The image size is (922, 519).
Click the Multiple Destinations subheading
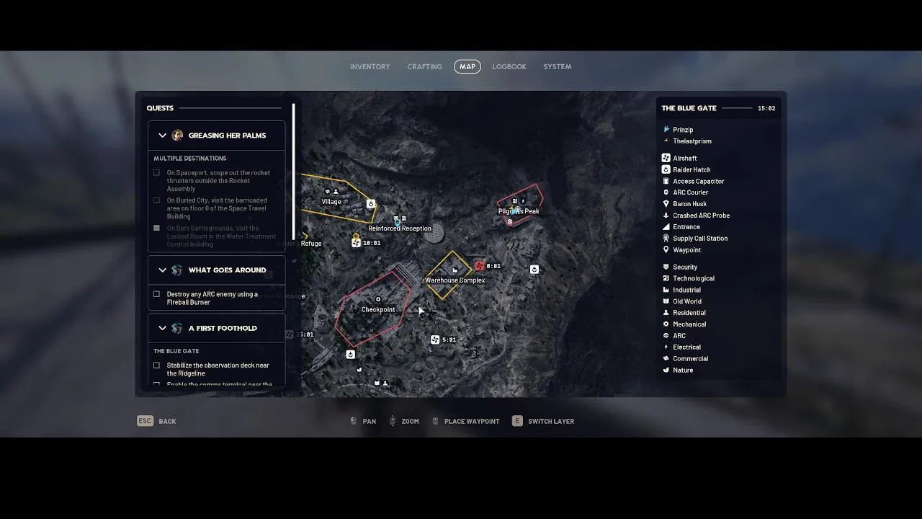point(190,158)
